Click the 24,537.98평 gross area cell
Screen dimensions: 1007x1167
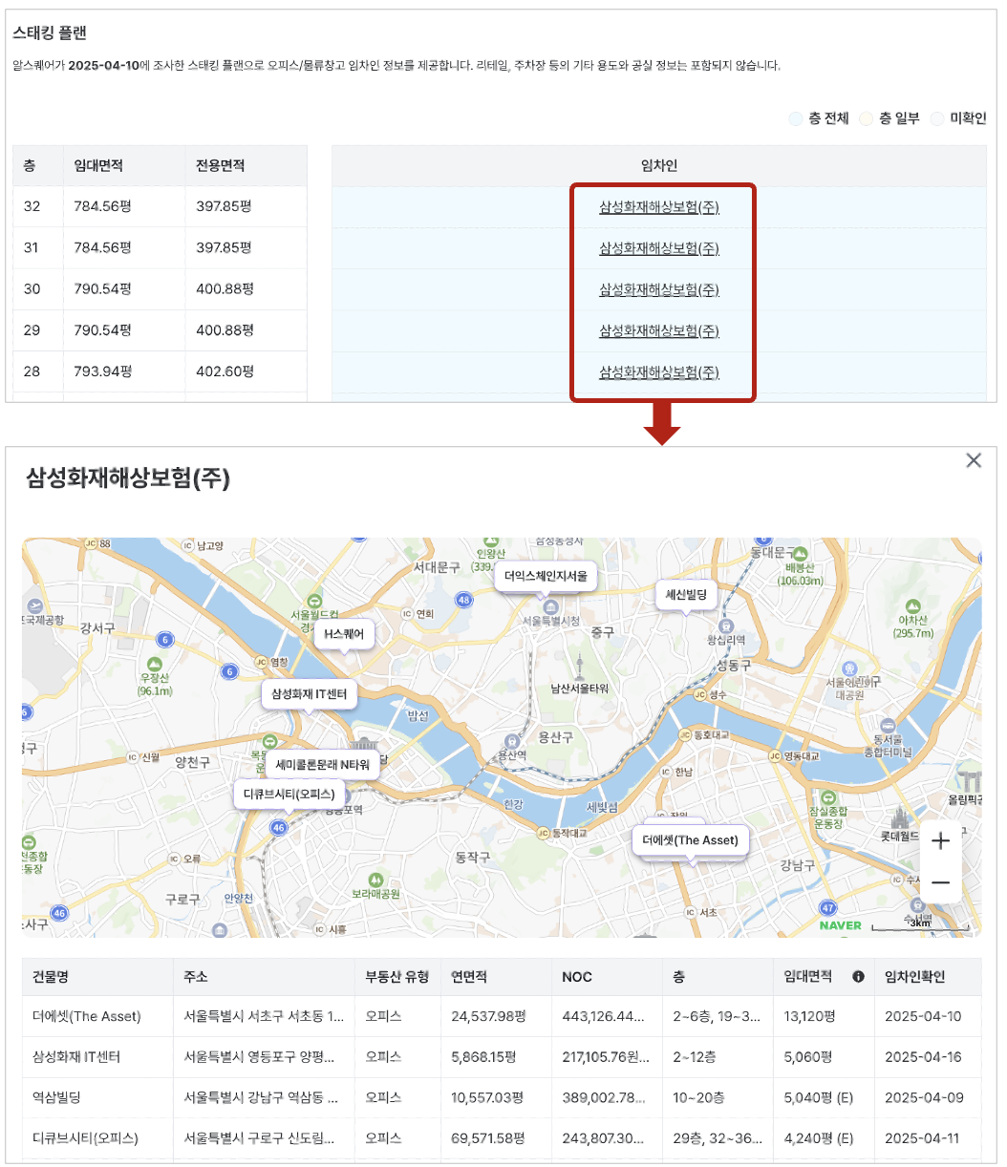coord(496,1016)
